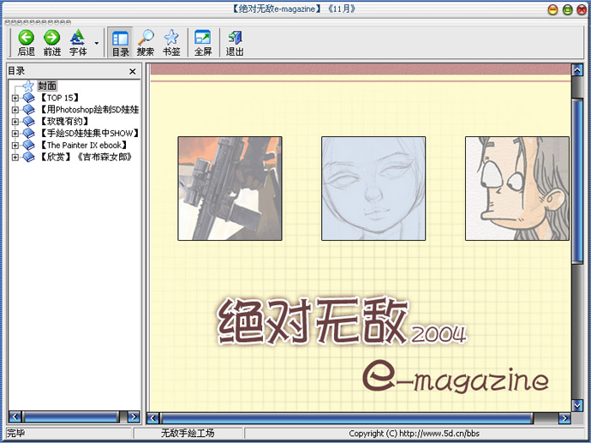Image resolution: width=591 pixels, height=443 pixels.
Task: Click the 目录 panel scroll-right arrow
Action: coord(134,416)
